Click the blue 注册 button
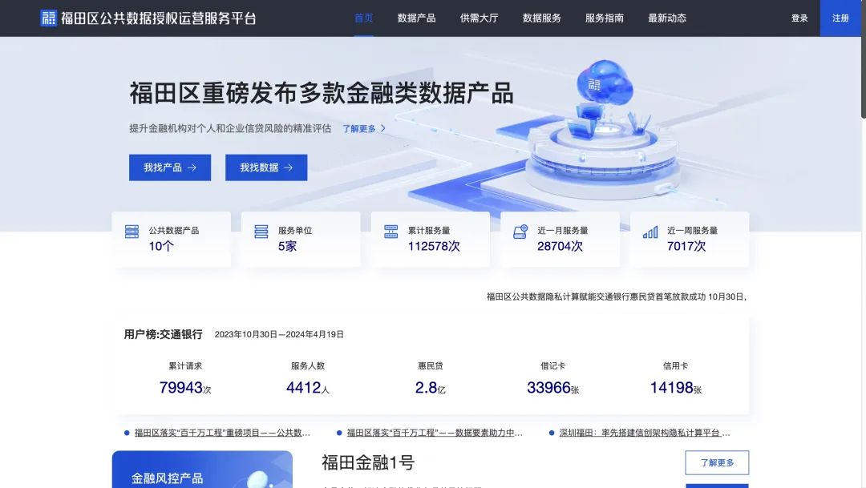The height and width of the screenshot is (488, 866). click(x=840, y=18)
